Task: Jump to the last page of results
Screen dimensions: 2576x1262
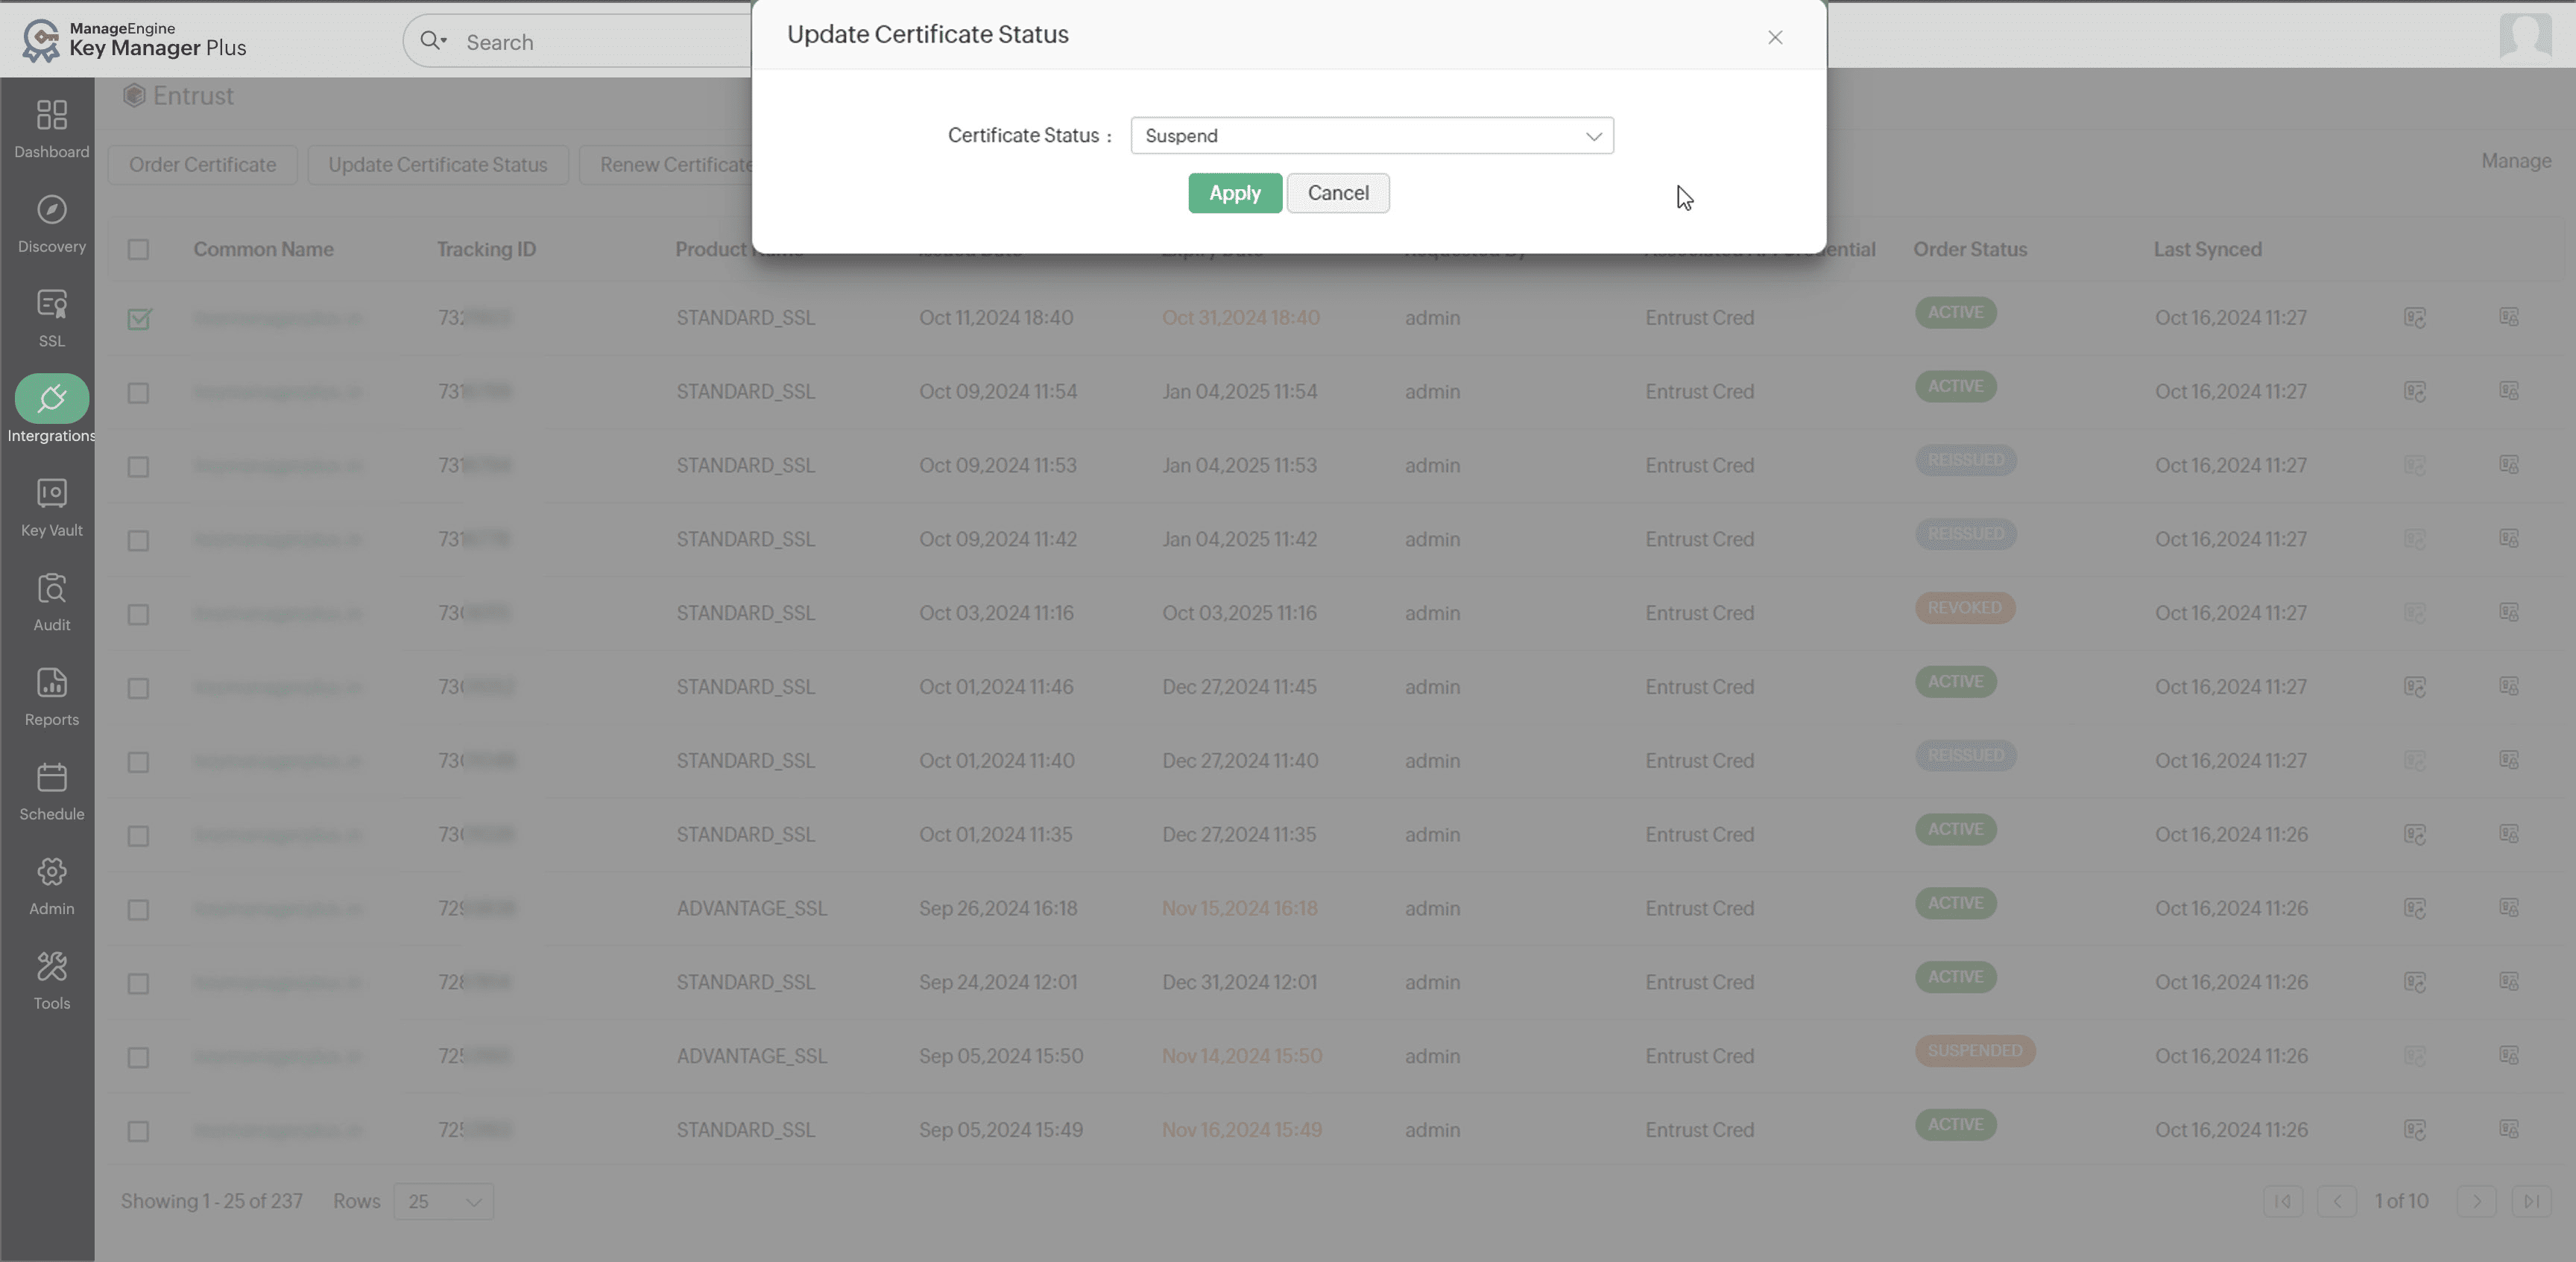Action: pos(2531,1201)
